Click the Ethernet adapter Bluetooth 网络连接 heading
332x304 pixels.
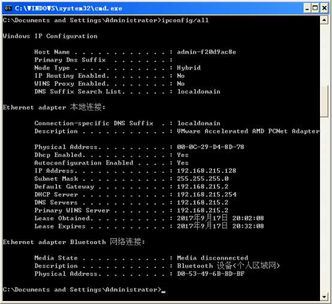tap(74, 242)
